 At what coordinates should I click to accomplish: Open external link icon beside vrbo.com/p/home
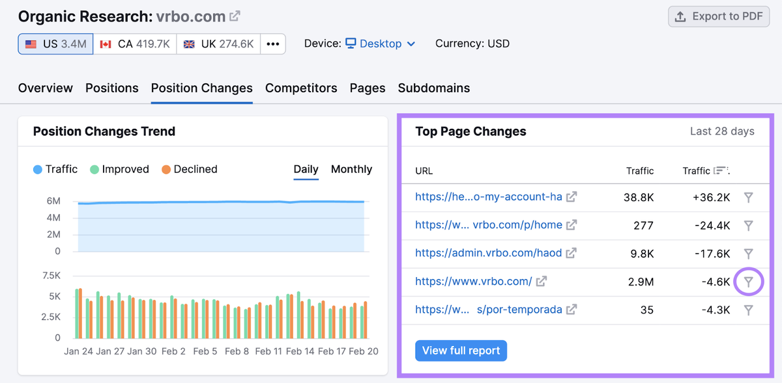pos(572,225)
